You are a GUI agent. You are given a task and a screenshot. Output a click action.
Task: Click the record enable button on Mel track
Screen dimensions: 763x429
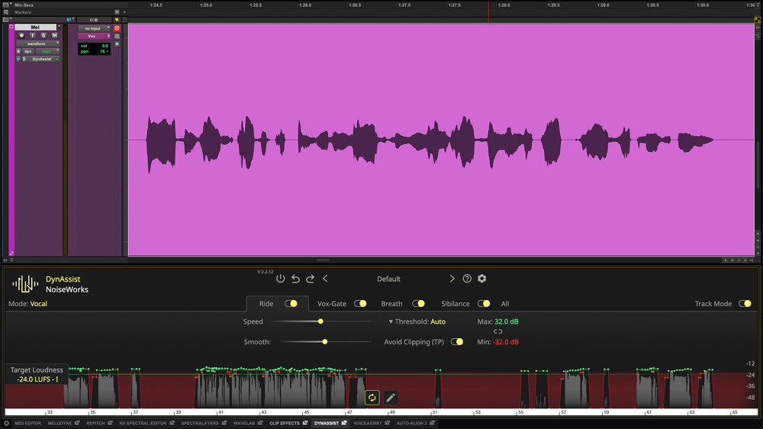pos(21,36)
